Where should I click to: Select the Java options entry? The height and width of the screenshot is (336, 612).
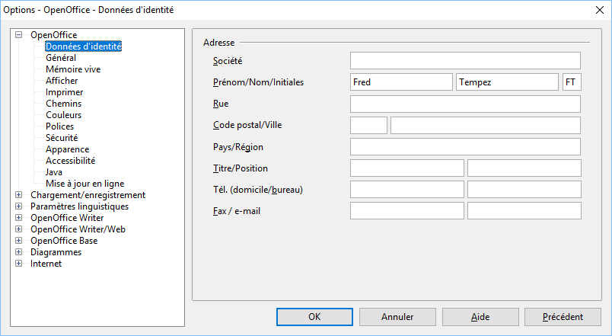click(x=54, y=172)
